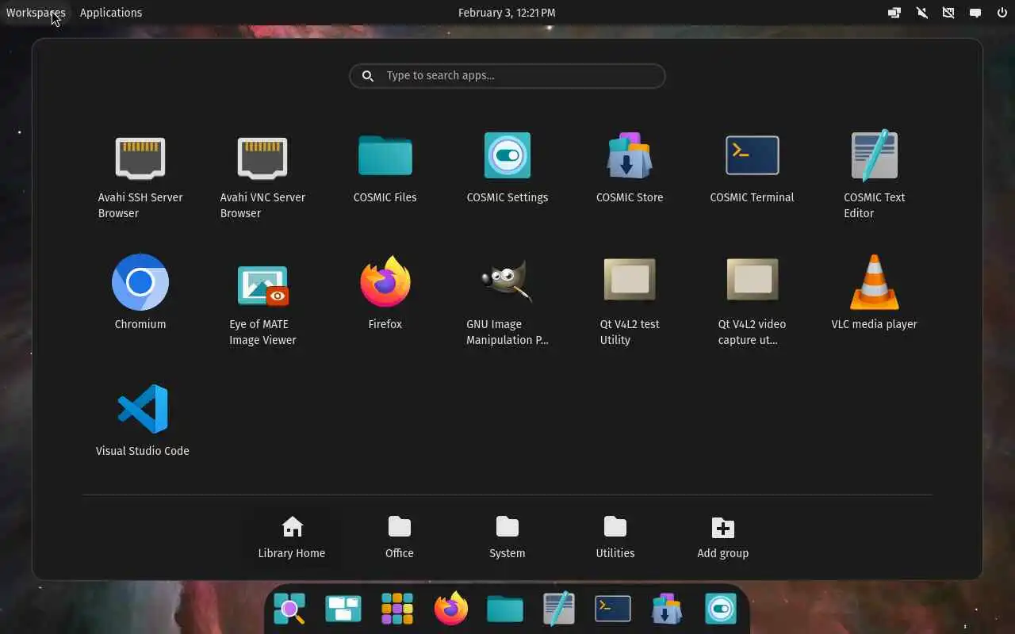Open Eye of MATE Image Viewer
Screen dimensions: 1015x634
tap(262, 303)
